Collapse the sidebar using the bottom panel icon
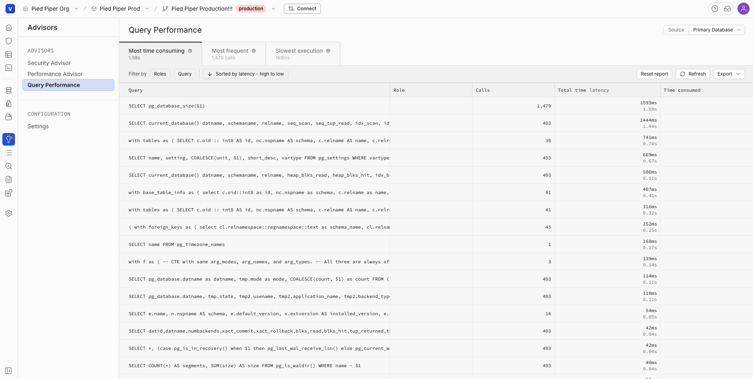This screenshot has height=379, width=753. click(x=9, y=370)
